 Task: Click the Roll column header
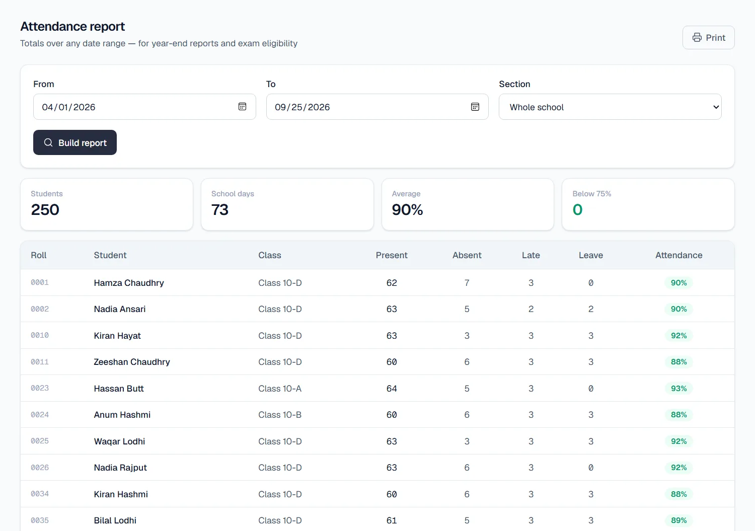[x=39, y=255]
